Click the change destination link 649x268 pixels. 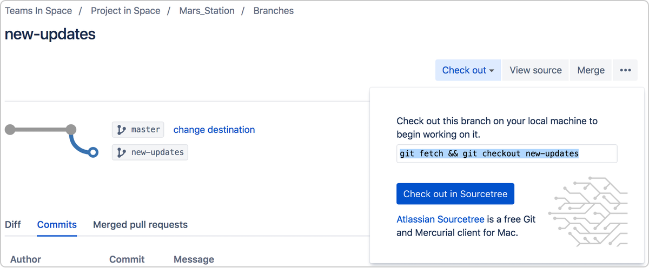214,130
